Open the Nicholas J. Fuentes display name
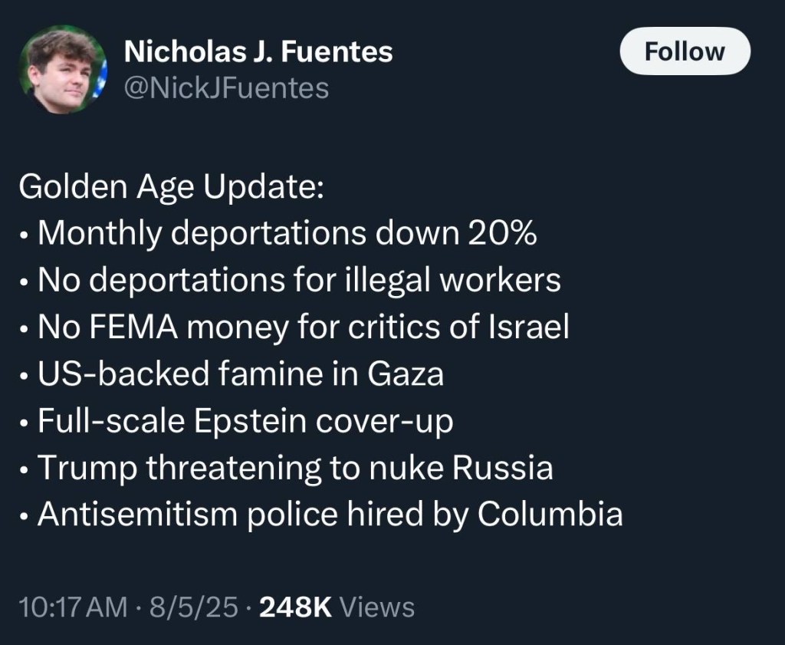The image size is (785, 645). (258, 51)
